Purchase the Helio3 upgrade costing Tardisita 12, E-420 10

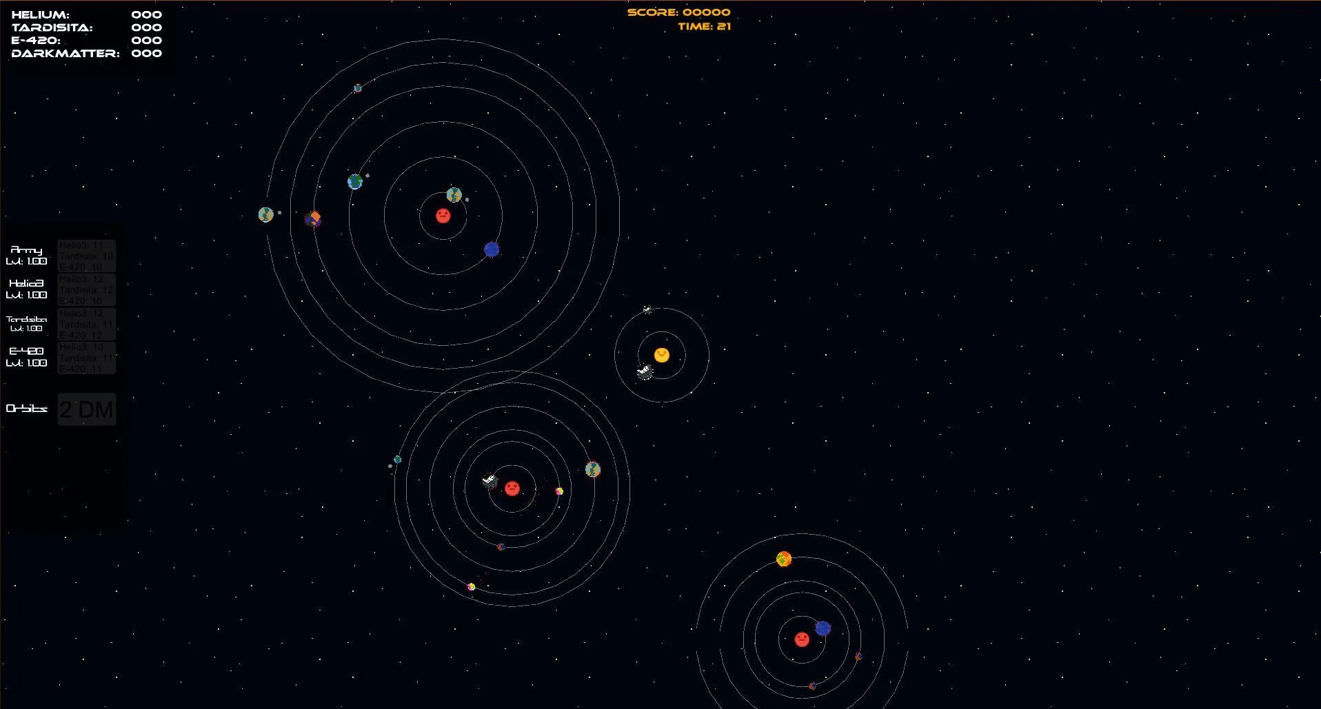tap(87, 290)
